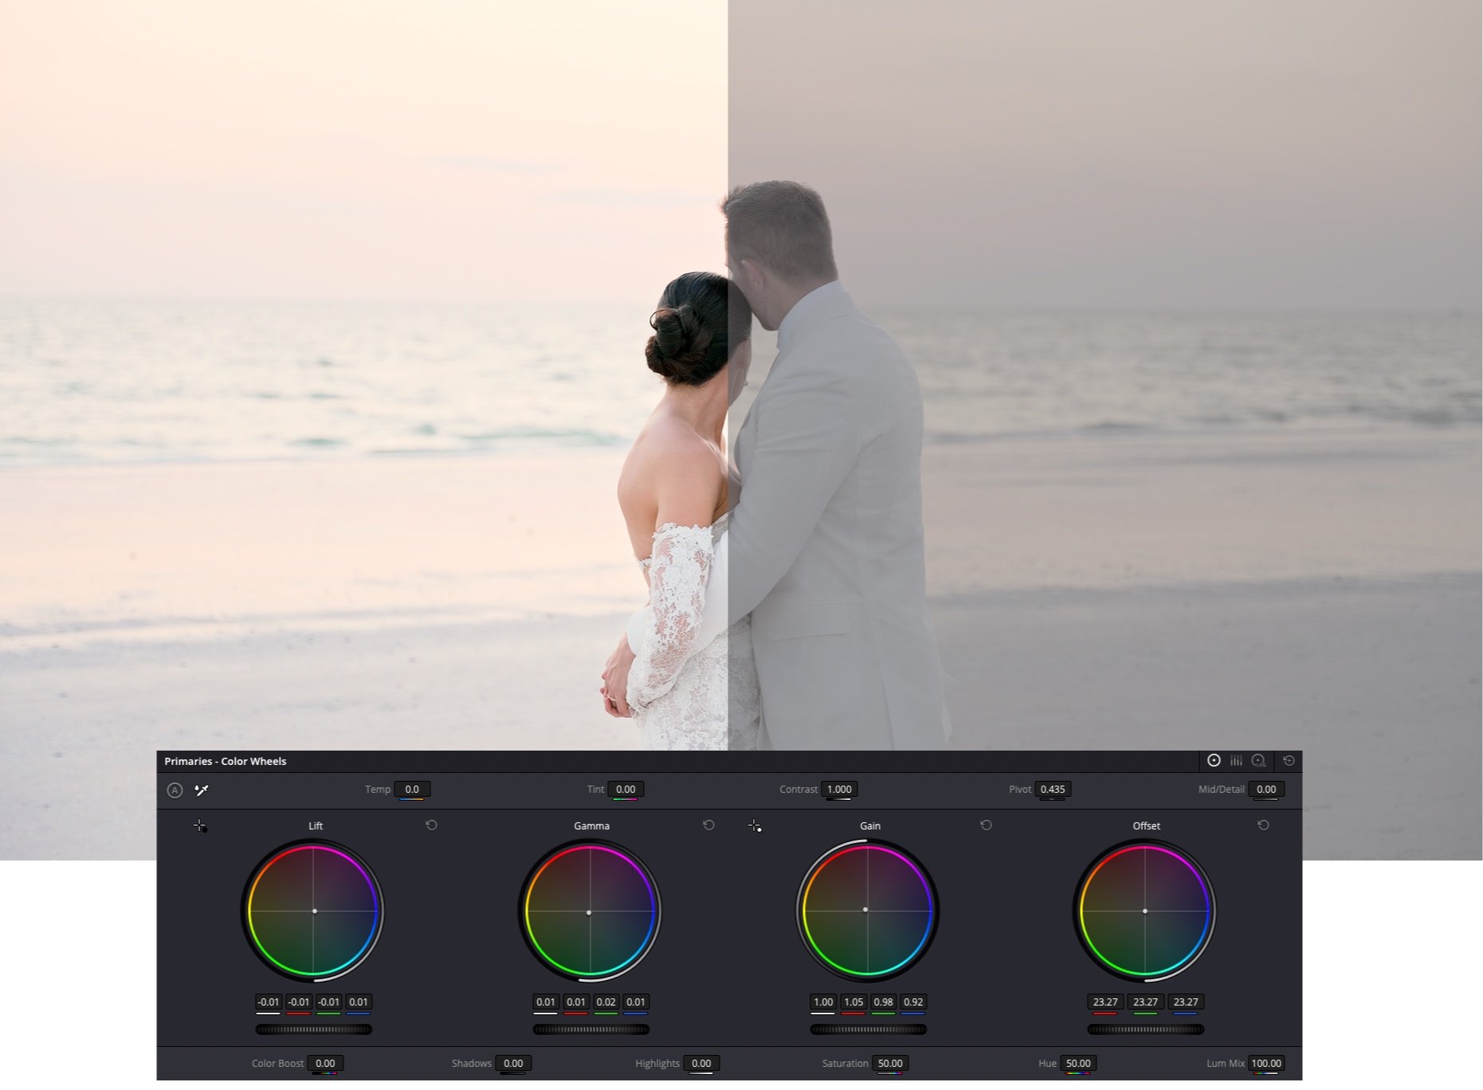Viewport: 1483px width, 1090px height.
Task: Click the Contrast value 1.000 field
Action: [839, 790]
